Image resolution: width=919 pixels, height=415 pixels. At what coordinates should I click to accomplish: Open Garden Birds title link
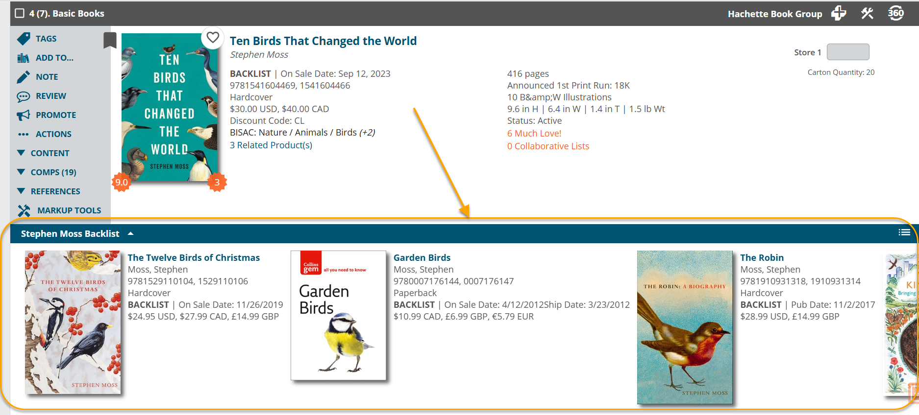pos(422,258)
